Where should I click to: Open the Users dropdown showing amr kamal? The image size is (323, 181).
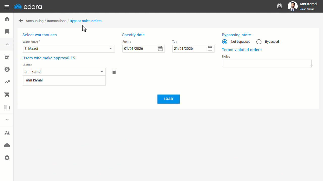pyautogui.click(x=64, y=72)
